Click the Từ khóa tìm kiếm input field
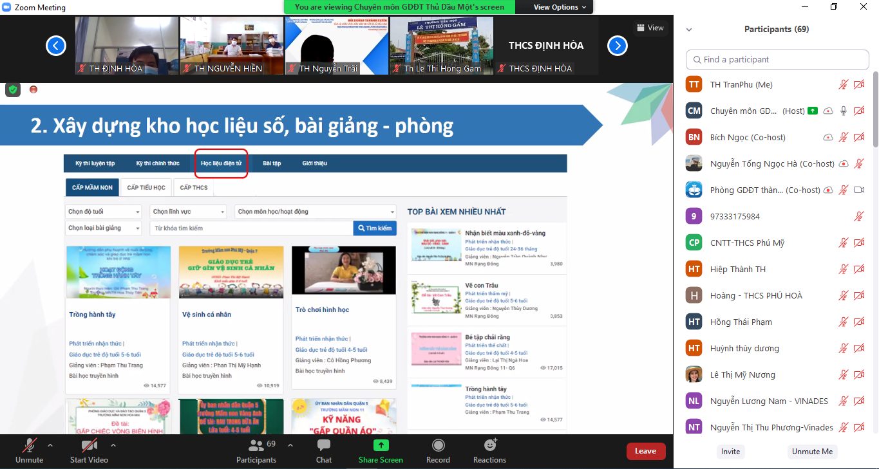Viewport: 879px width, 469px height. [x=251, y=228]
